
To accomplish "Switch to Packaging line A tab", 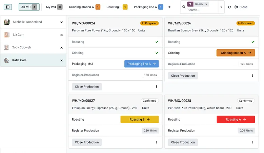I will pos(148,7).
